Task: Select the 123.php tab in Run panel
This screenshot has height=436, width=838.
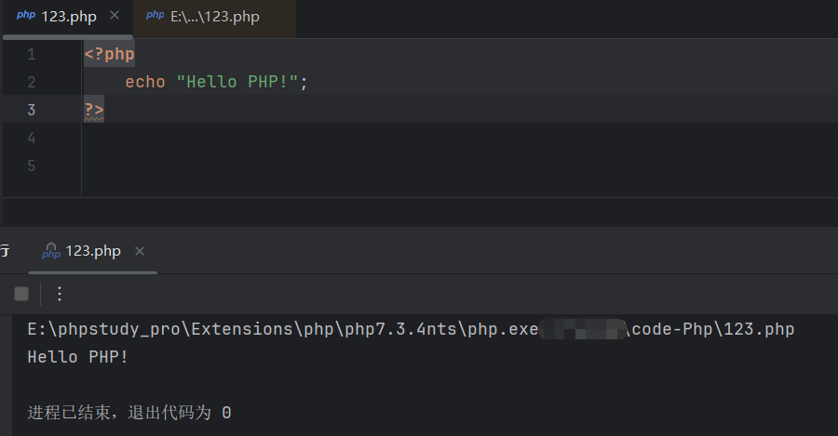Action: pos(93,252)
